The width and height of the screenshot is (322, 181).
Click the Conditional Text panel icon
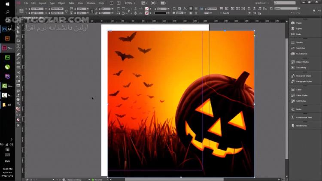coord(293,118)
